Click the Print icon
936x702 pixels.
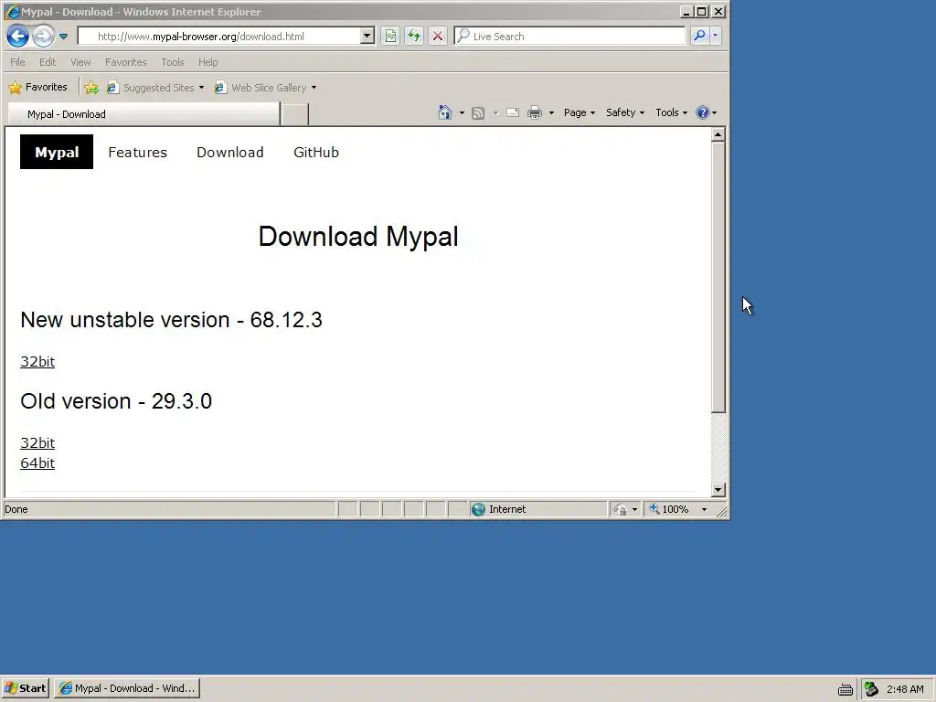(x=535, y=112)
